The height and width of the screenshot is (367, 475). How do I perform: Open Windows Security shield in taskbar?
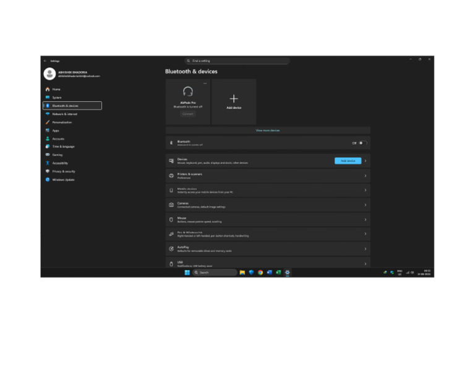tap(251, 272)
